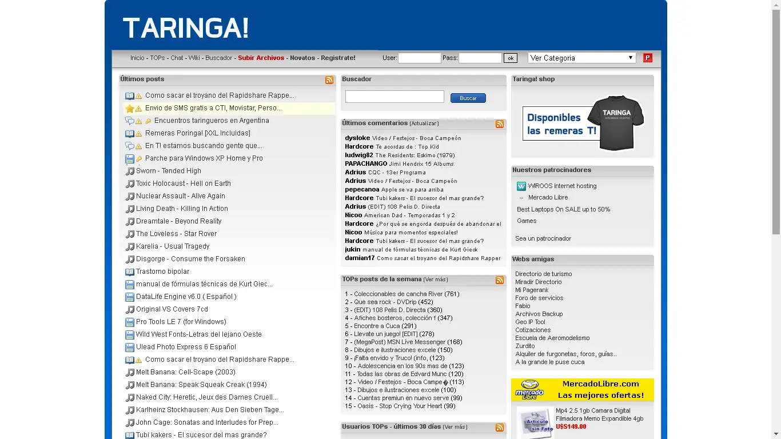Click the Registrate! link

pos(338,58)
